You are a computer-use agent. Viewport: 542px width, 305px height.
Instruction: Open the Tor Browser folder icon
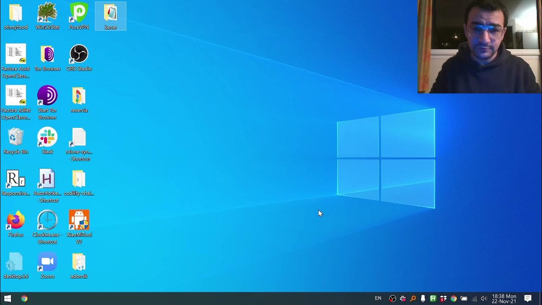click(47, 58)
